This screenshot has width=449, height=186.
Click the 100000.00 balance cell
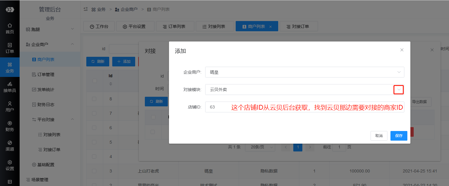pos(360,171)
